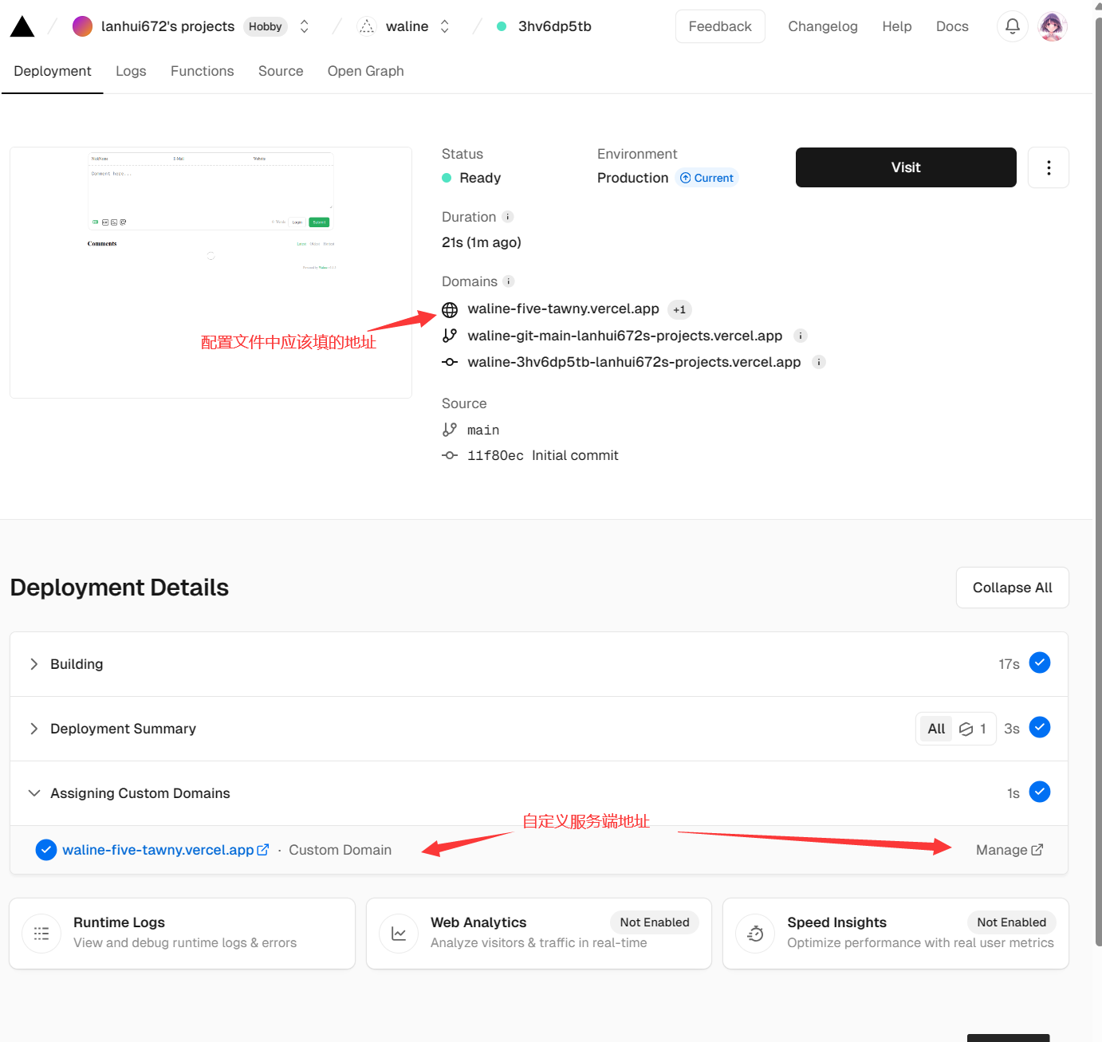Open the three-dot deployment options menu

tap(1048, 167)
